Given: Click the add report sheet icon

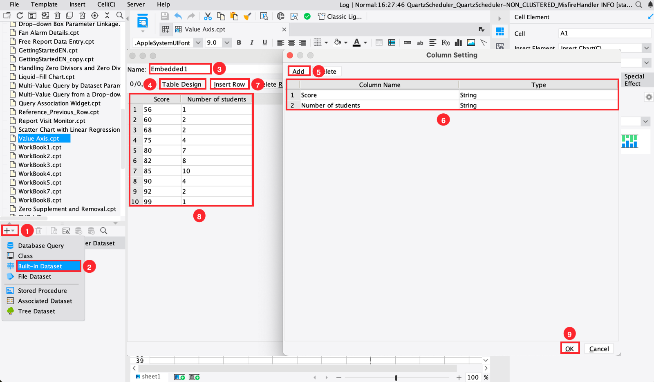Looking at the screenshot, I should [x=180, y=377].
